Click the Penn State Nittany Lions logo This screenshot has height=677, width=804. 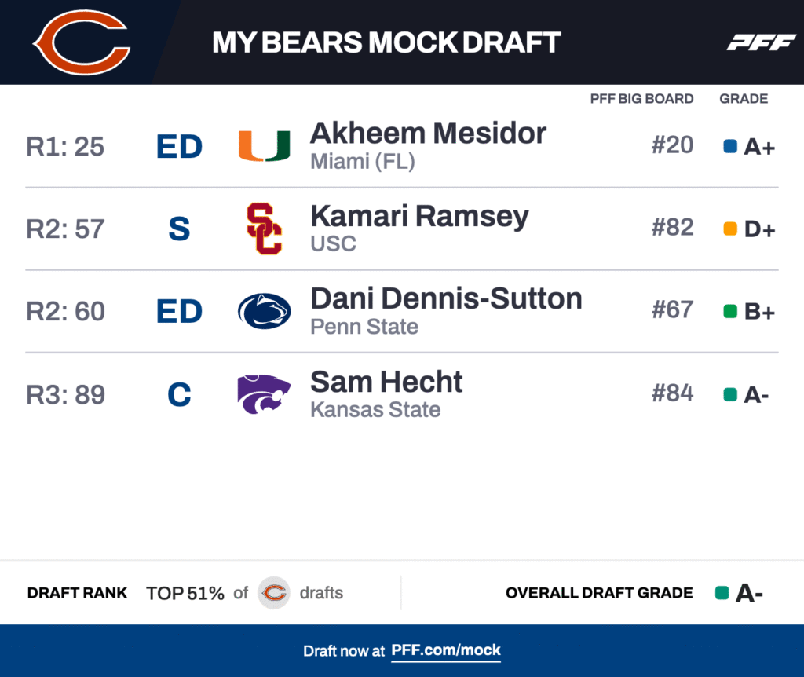point(264,311)
